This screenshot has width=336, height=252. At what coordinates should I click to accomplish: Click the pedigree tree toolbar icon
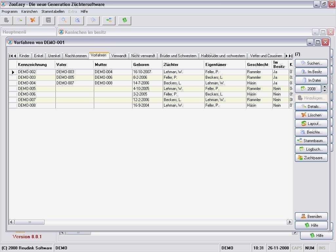(109, 20)
